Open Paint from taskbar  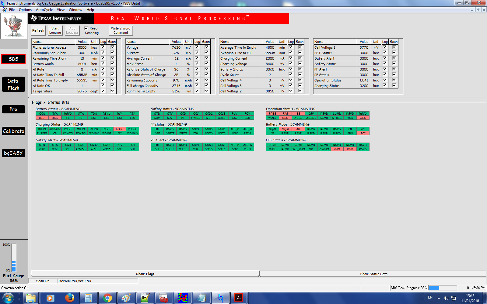click(x=126, y=298)
